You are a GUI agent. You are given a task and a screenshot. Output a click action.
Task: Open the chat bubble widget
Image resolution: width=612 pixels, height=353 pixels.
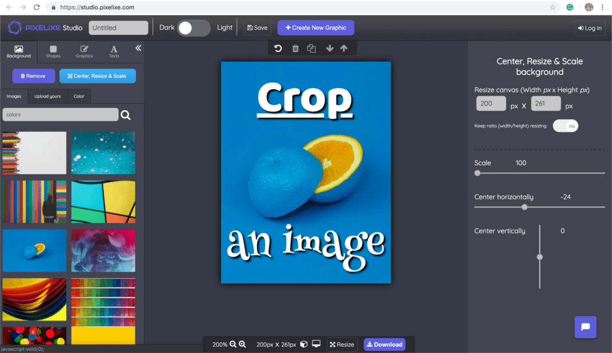pos(585,327)
